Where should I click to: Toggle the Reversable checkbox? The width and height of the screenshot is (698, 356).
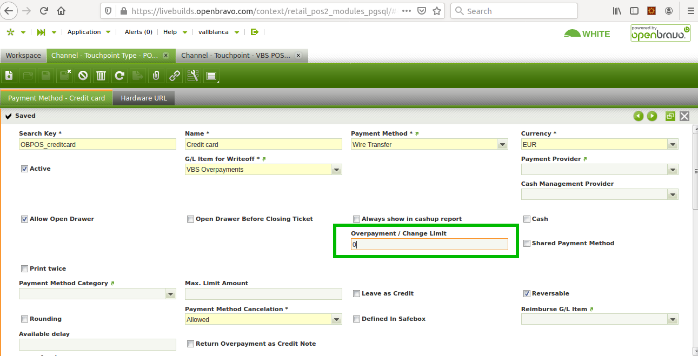tap(527, 294)
